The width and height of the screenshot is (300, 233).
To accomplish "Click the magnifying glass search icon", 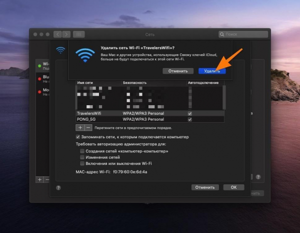I will tap(222, 35).
